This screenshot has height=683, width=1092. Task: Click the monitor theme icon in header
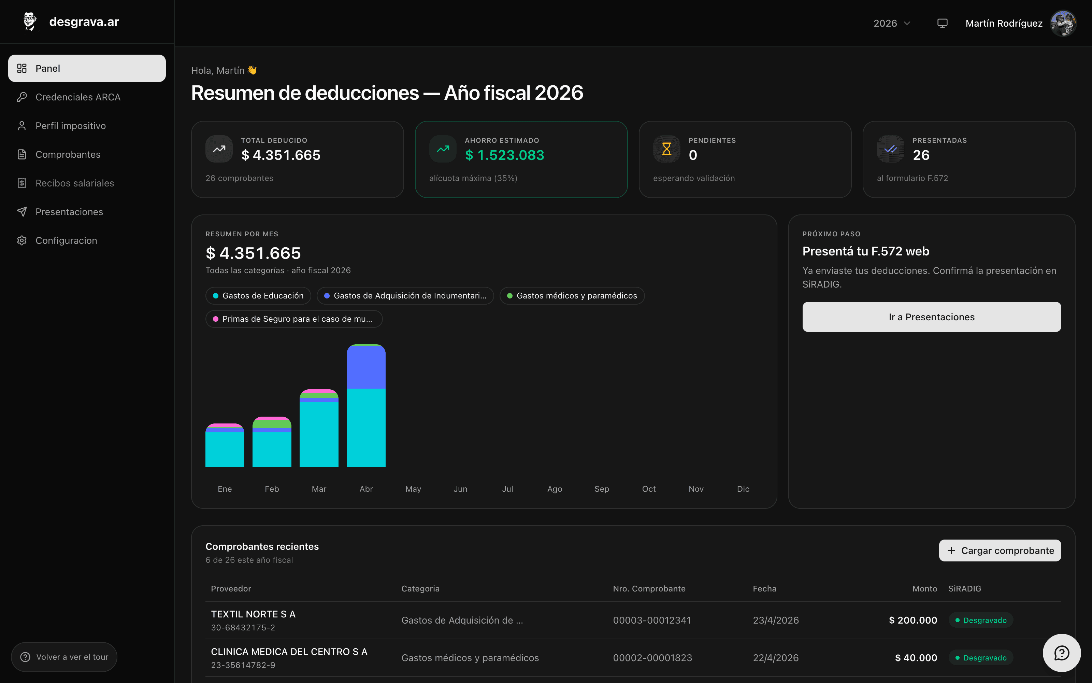942,23
